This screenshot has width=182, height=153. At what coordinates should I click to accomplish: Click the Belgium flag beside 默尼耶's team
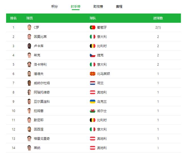[92, 120]
